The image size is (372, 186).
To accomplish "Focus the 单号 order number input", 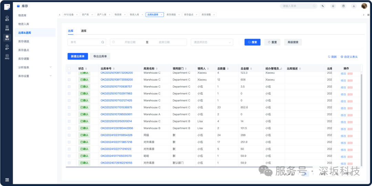I will 87,42.
